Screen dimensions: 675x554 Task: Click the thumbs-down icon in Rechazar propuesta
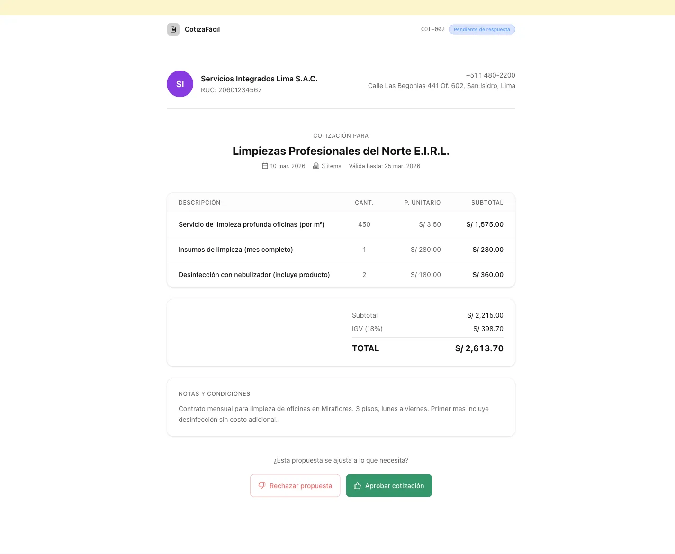point(262,485)
